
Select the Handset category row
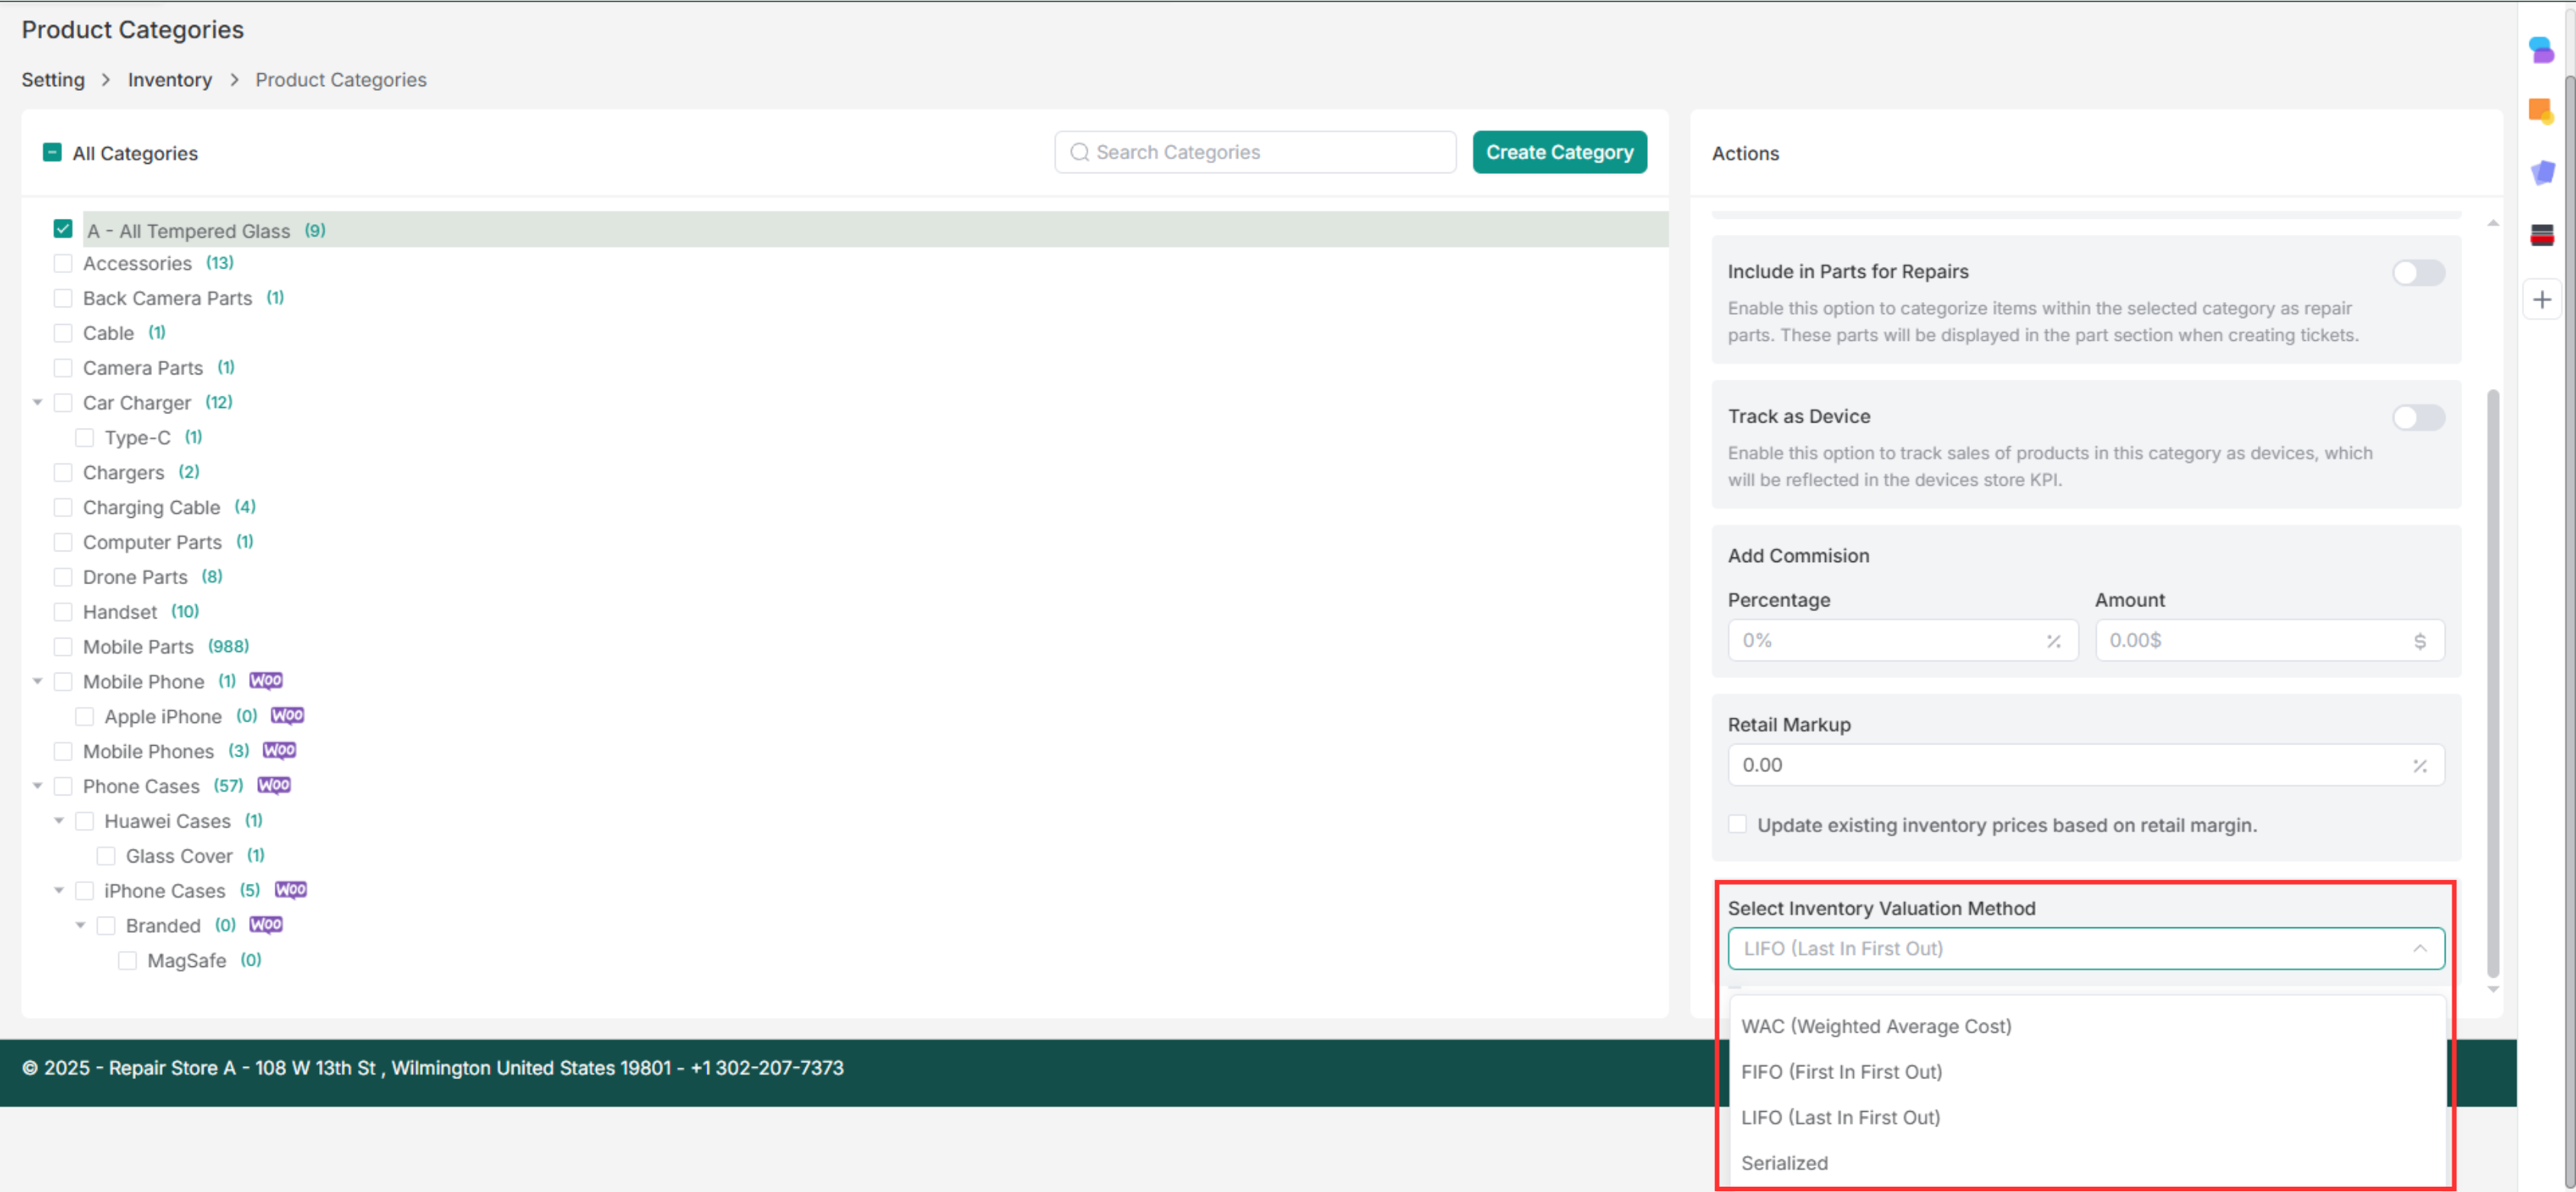tap(120, 612)
